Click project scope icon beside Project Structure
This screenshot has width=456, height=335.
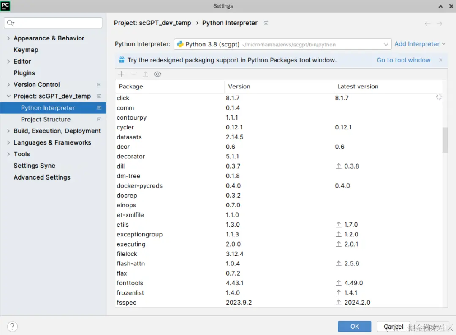pyautogui.click(x=99, y=119)
